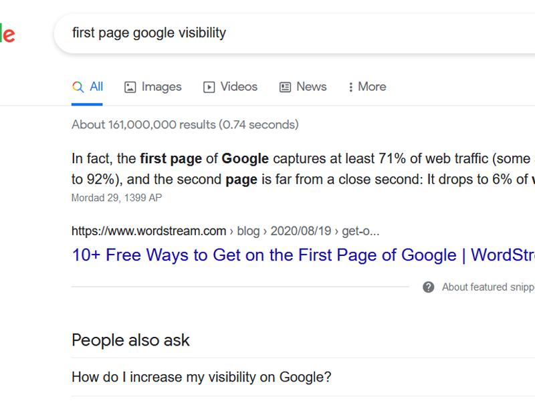Click the three-dot icon beside More
The width and height of the screenshot is (535, 401).
(x=350, y=87)
